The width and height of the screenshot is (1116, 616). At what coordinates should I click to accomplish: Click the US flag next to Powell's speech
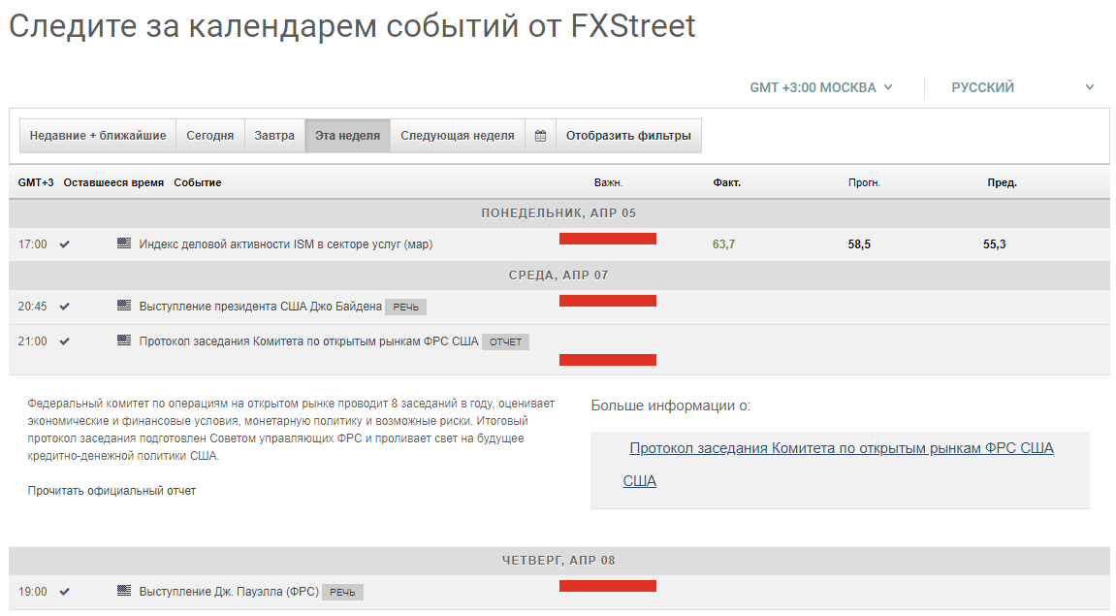124,590
